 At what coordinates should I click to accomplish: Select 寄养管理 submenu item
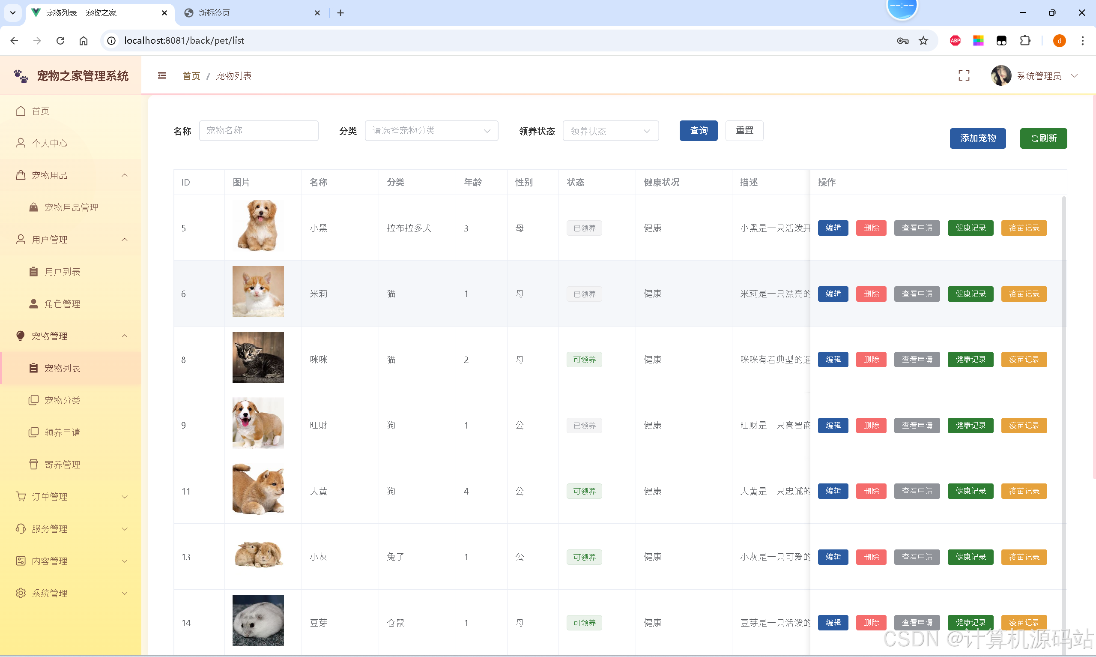click(71, 465)
